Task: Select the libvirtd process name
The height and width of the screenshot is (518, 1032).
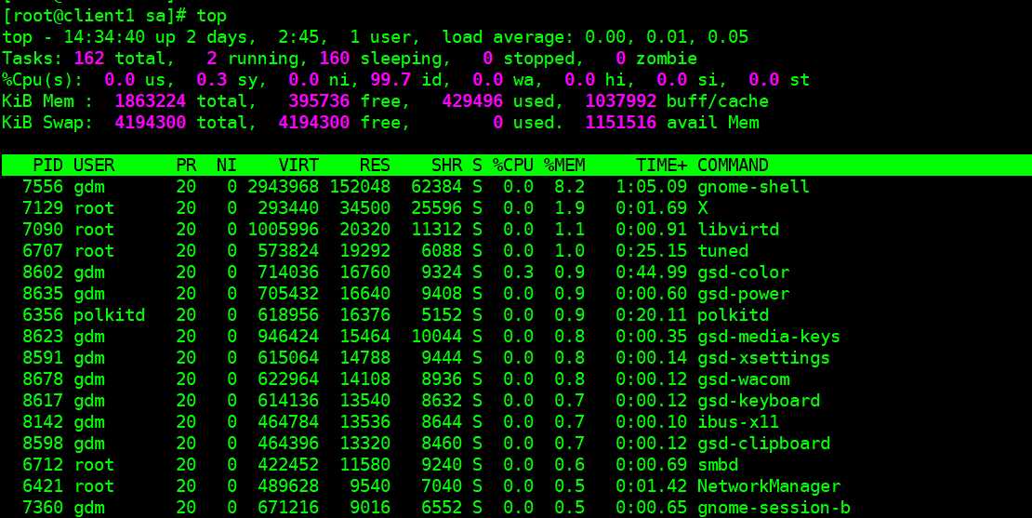Action: click(738, 230)
